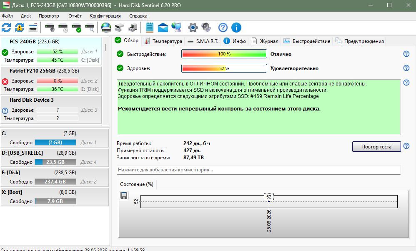Screen dimensions: 416x251
Task: Open the Просмотр menu
Action: pyautogui.click(x=49, y=16)
